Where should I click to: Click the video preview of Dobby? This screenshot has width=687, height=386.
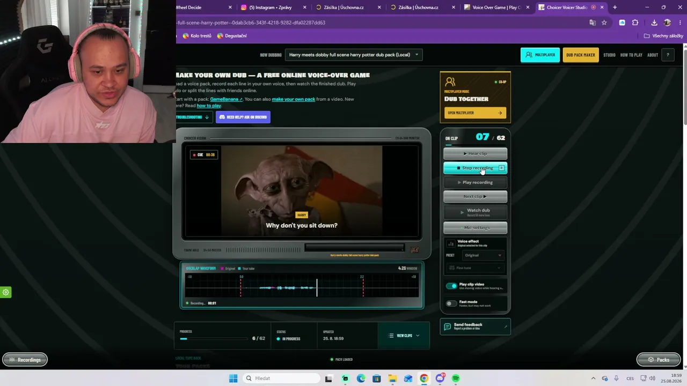pos(302,191)
